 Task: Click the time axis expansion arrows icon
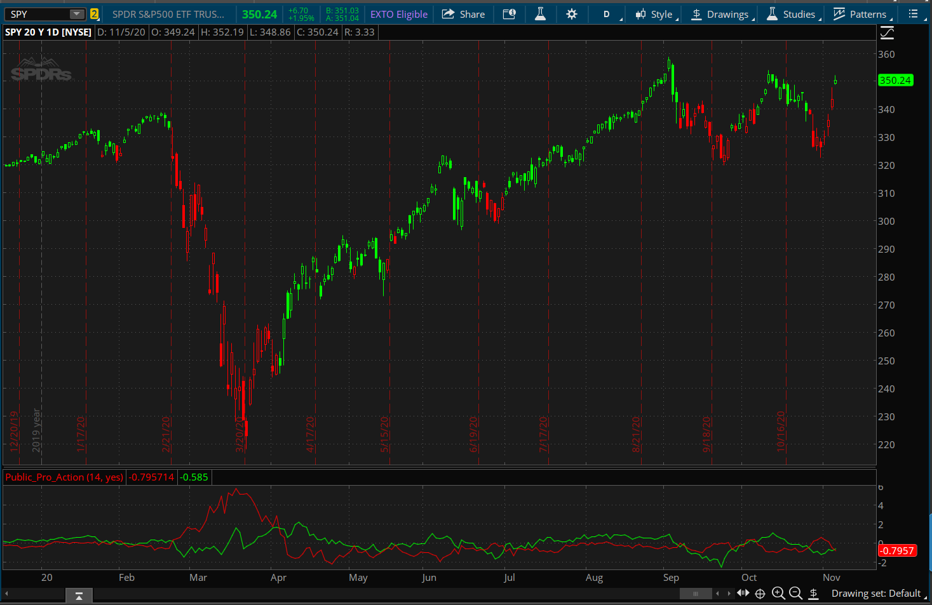[743, 593]
